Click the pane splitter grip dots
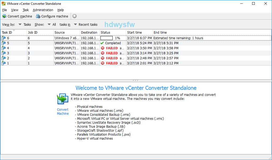The height and width of the screenshot is (160, 272). coord(136,81)
